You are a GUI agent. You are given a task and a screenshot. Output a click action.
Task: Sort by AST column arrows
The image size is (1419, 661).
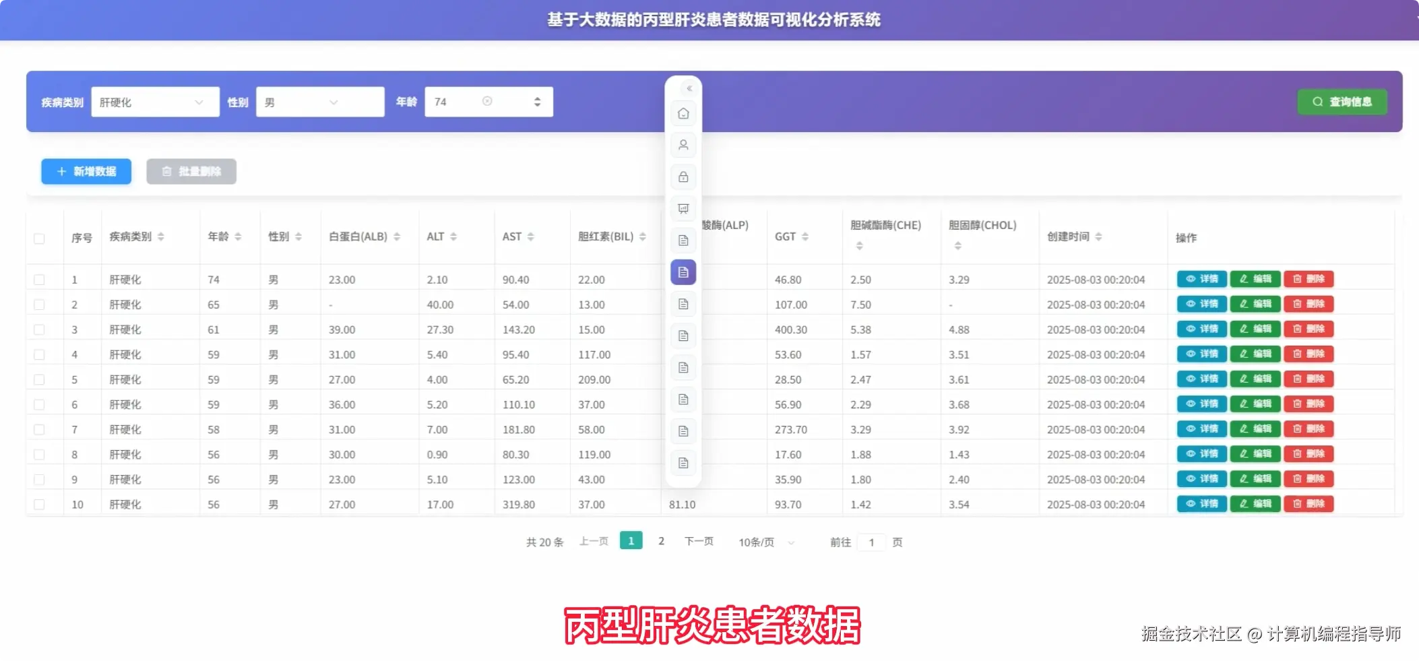point(531,237)
